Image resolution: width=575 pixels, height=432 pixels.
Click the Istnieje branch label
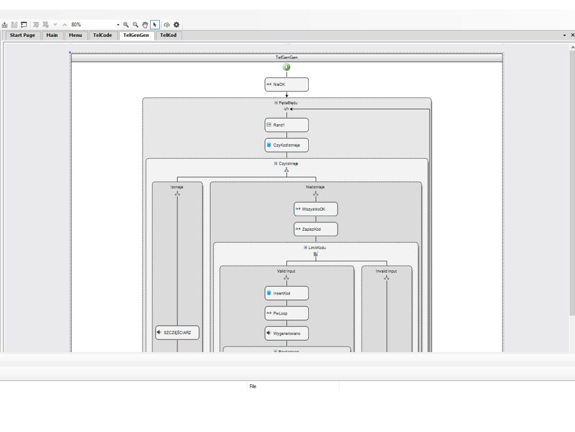pyautogui.click(x=177, y=187)
